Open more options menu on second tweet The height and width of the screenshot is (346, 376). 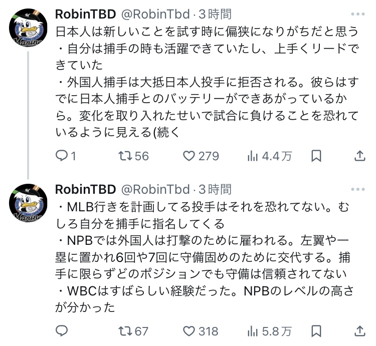(358, 189)
